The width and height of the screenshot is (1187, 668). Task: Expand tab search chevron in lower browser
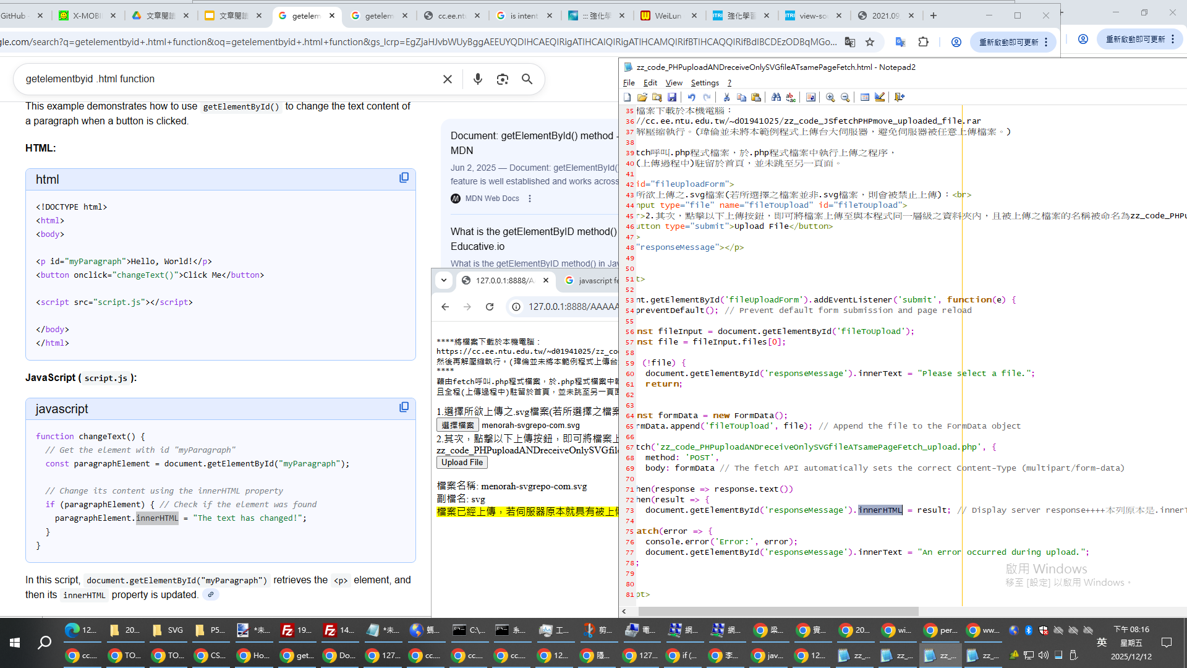(443, 280)
